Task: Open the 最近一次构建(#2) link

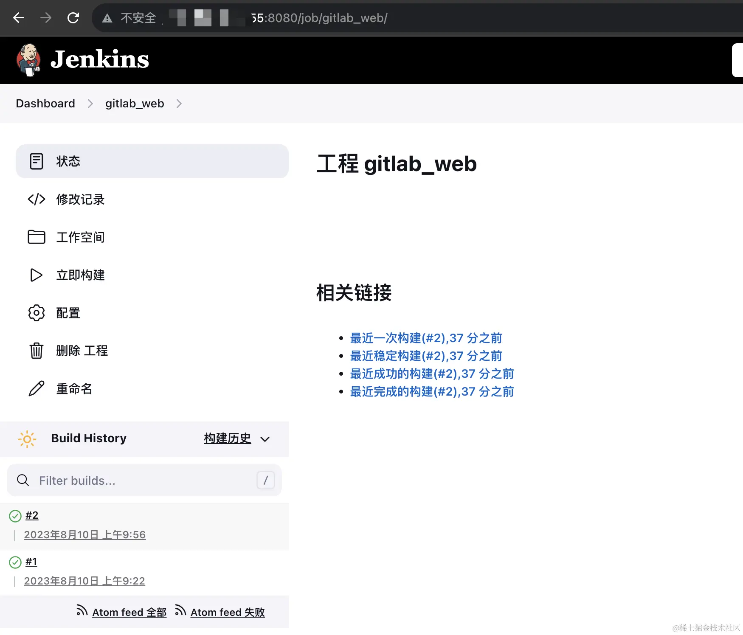Action: click(426, 338)
